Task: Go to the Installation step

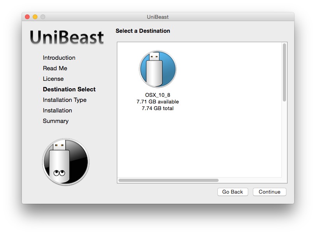Action: coord(57,110)
